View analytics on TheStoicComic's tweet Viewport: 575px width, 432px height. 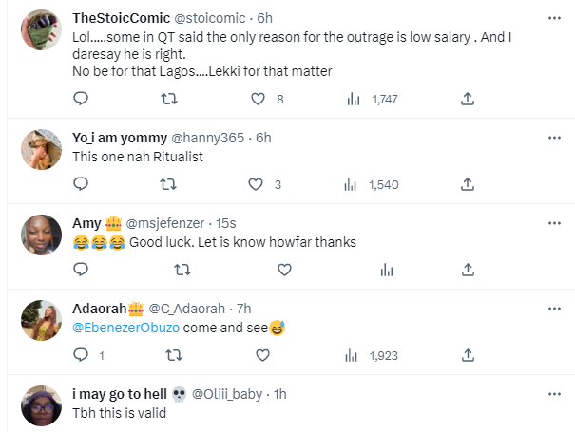(353, 99)
